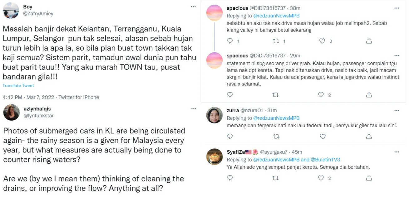
Task: Share spacious's first tweet
Action: [x=369, y=41]
